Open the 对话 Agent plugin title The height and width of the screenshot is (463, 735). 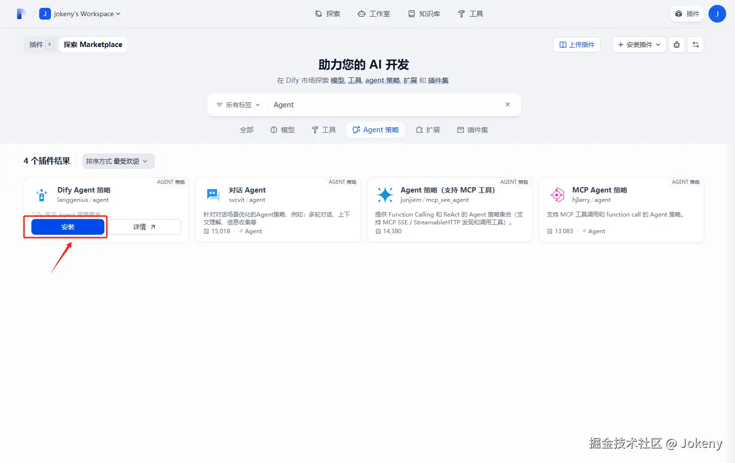point(247,190)
